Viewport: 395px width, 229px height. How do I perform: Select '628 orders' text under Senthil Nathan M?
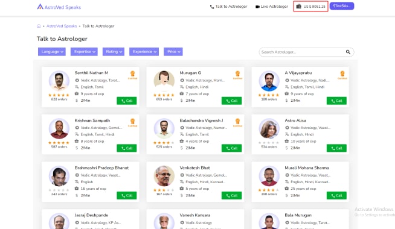point(59,99)
